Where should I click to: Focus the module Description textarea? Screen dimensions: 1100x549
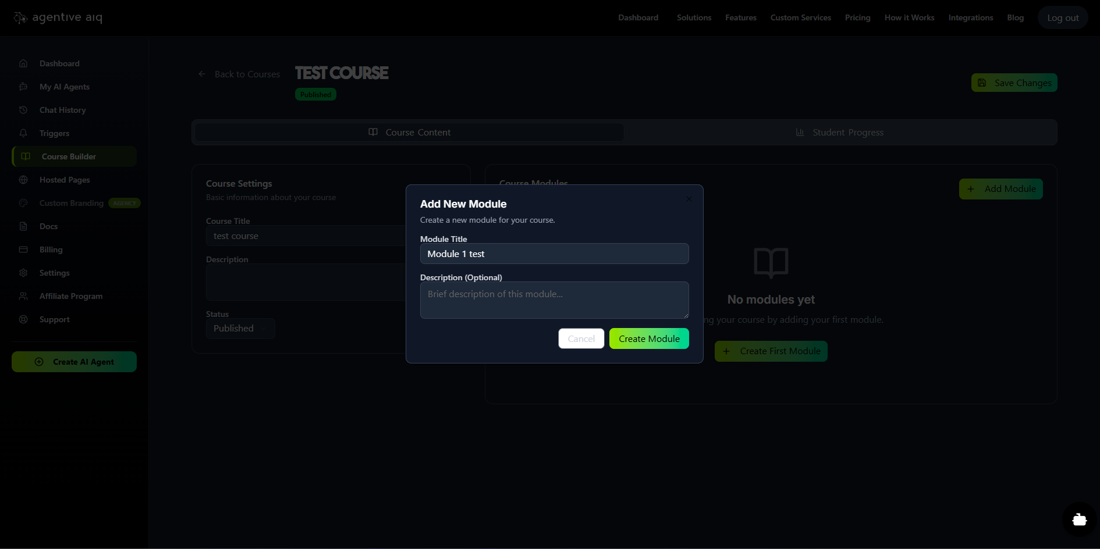pos(554,300)
